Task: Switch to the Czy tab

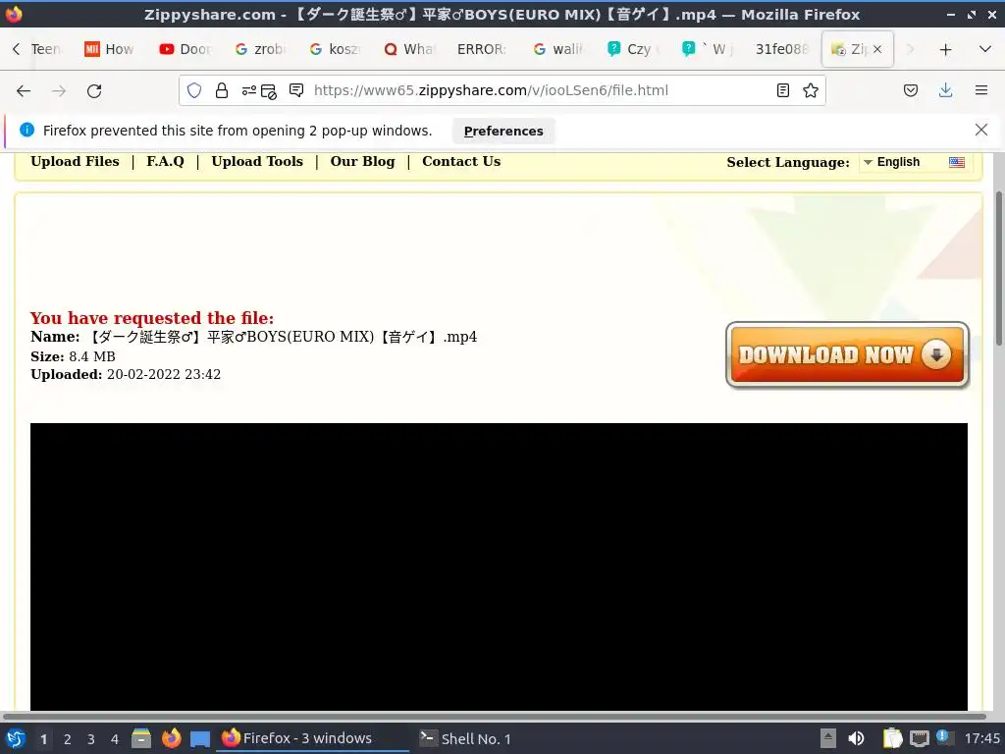Action: 632,49
